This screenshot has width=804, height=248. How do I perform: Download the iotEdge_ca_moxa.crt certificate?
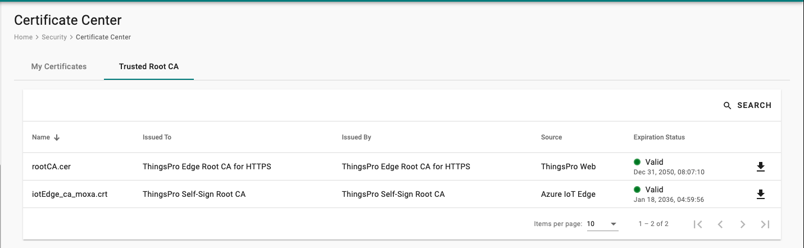point(761,194)
